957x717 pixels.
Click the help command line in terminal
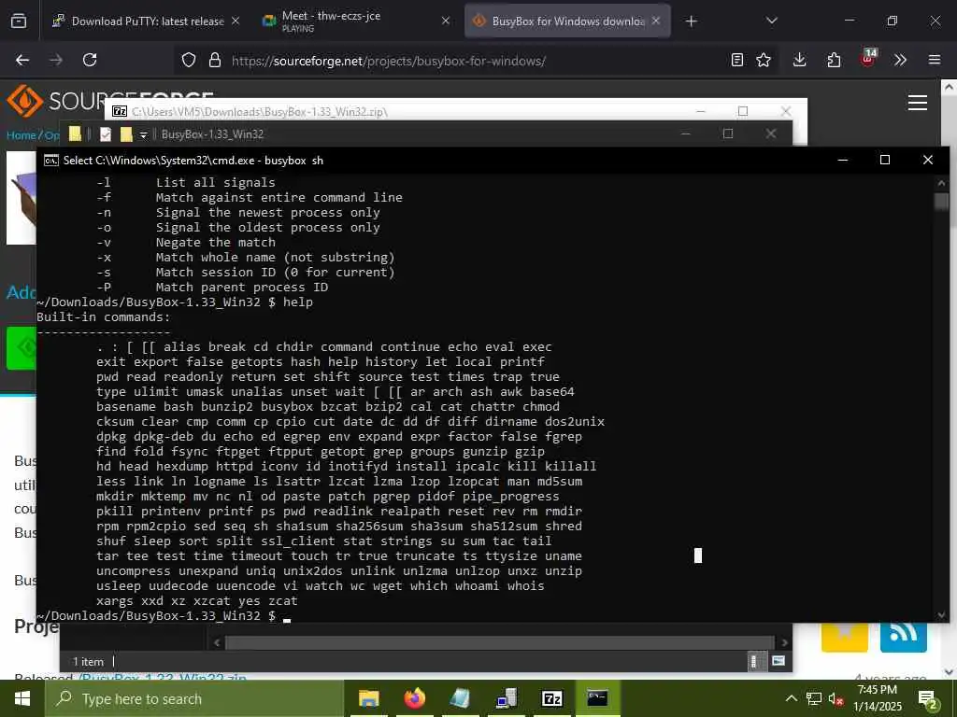175,302
